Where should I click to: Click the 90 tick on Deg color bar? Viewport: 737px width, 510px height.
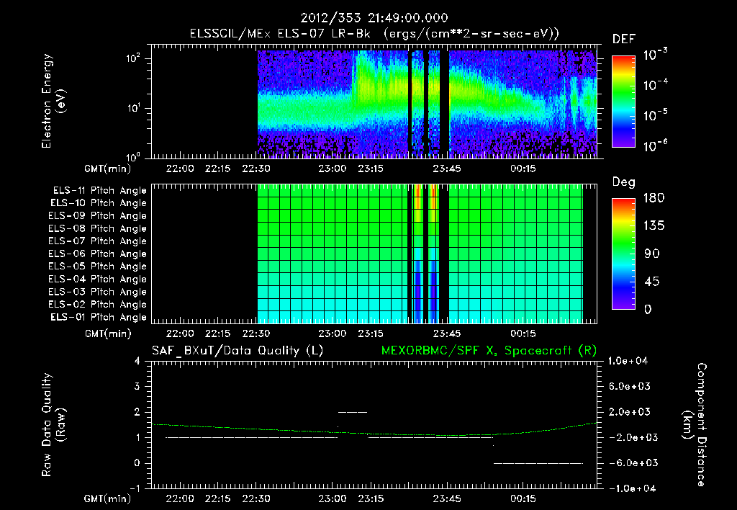[652, 254]
